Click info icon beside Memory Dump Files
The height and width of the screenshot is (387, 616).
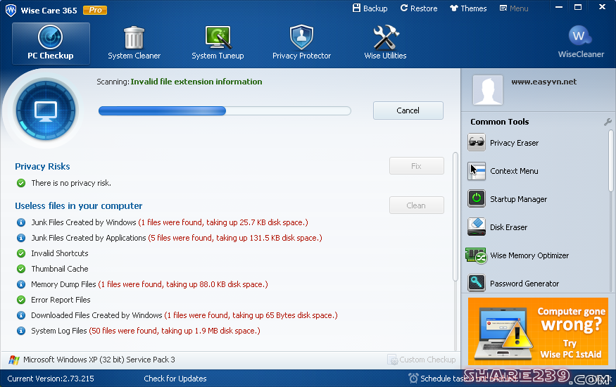pos(21,284)
